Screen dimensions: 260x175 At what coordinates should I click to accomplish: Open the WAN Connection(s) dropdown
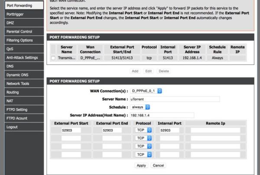coord(146,91)
